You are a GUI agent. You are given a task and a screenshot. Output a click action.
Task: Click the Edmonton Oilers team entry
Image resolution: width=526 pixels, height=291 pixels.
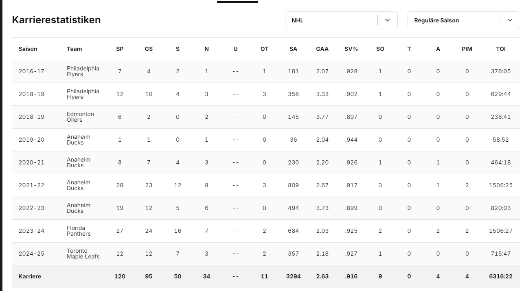click(80, 117)
